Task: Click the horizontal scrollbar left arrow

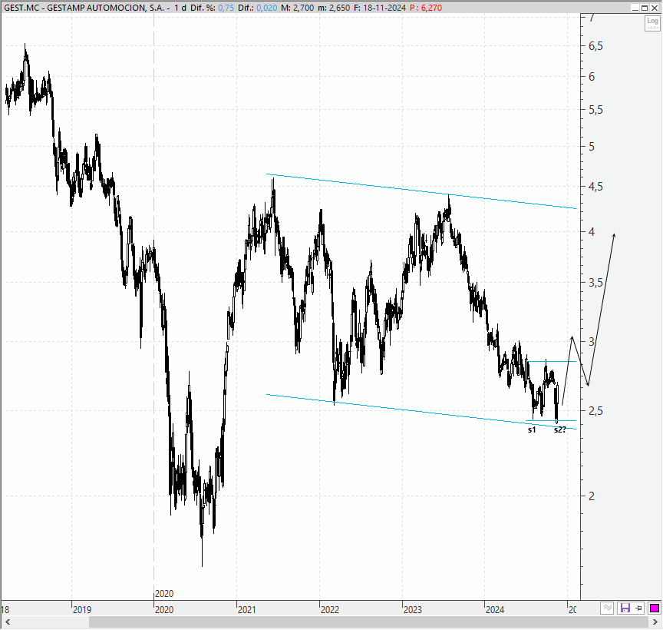Action: pyautogui.click(x=7, y=622)
